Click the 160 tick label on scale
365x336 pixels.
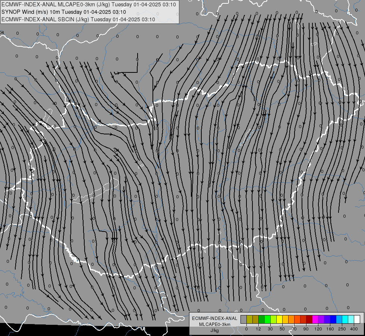point(330,329)
